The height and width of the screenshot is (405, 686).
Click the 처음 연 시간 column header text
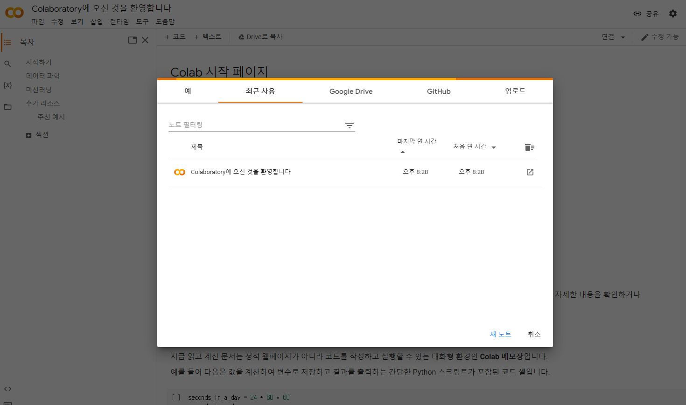[470, 147]
